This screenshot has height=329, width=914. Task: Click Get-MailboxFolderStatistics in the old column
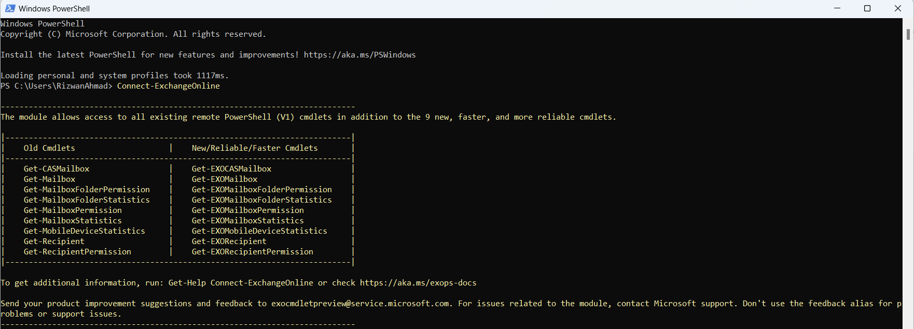click(87, 200)
